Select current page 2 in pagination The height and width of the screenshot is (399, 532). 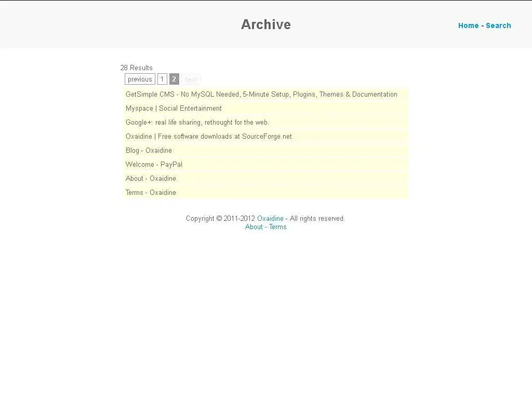[x=174, y=79]
